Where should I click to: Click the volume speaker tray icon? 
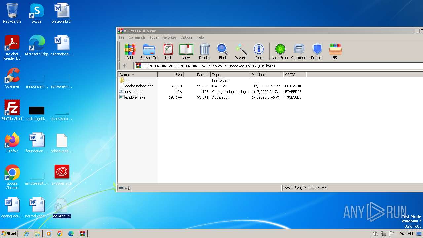coord(375,234)
